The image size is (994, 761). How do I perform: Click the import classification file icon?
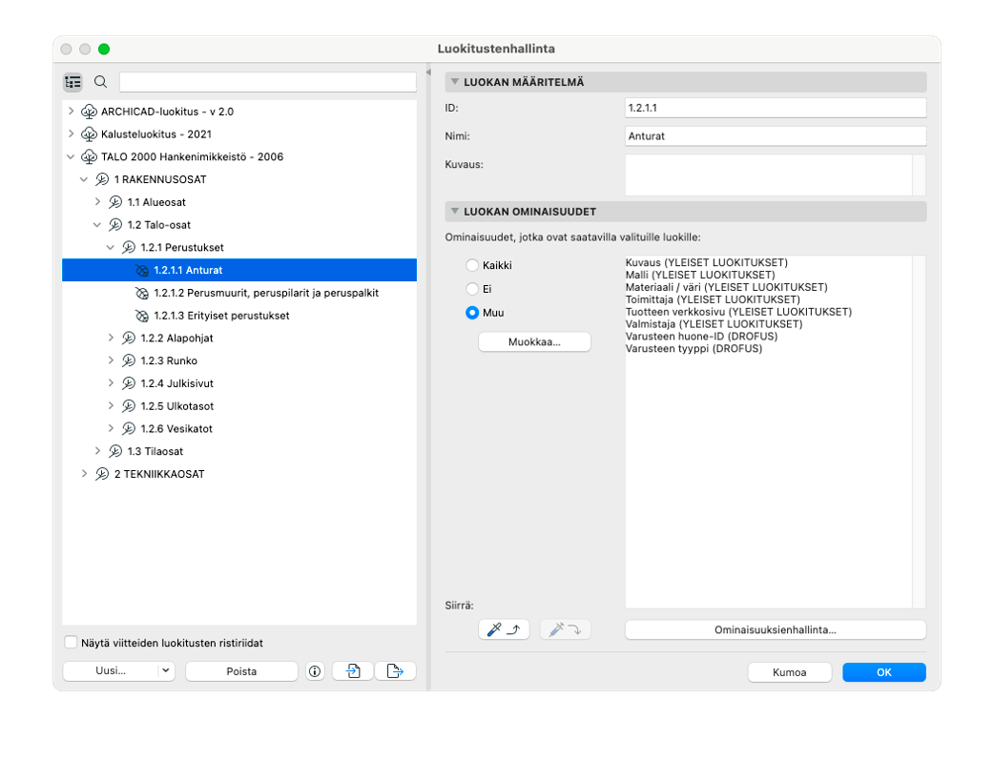point(353,671)
